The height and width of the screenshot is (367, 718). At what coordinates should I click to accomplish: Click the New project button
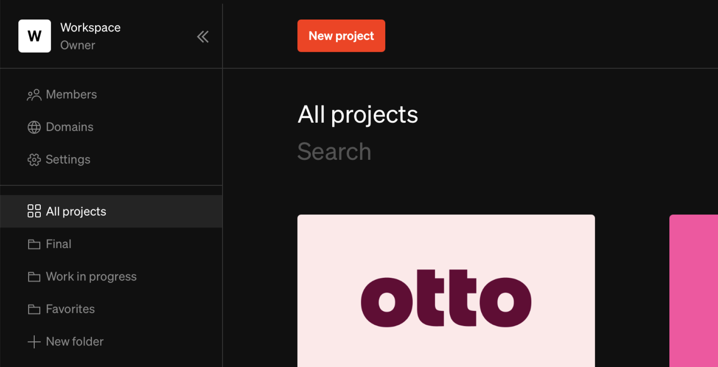(x=341, y=36)
